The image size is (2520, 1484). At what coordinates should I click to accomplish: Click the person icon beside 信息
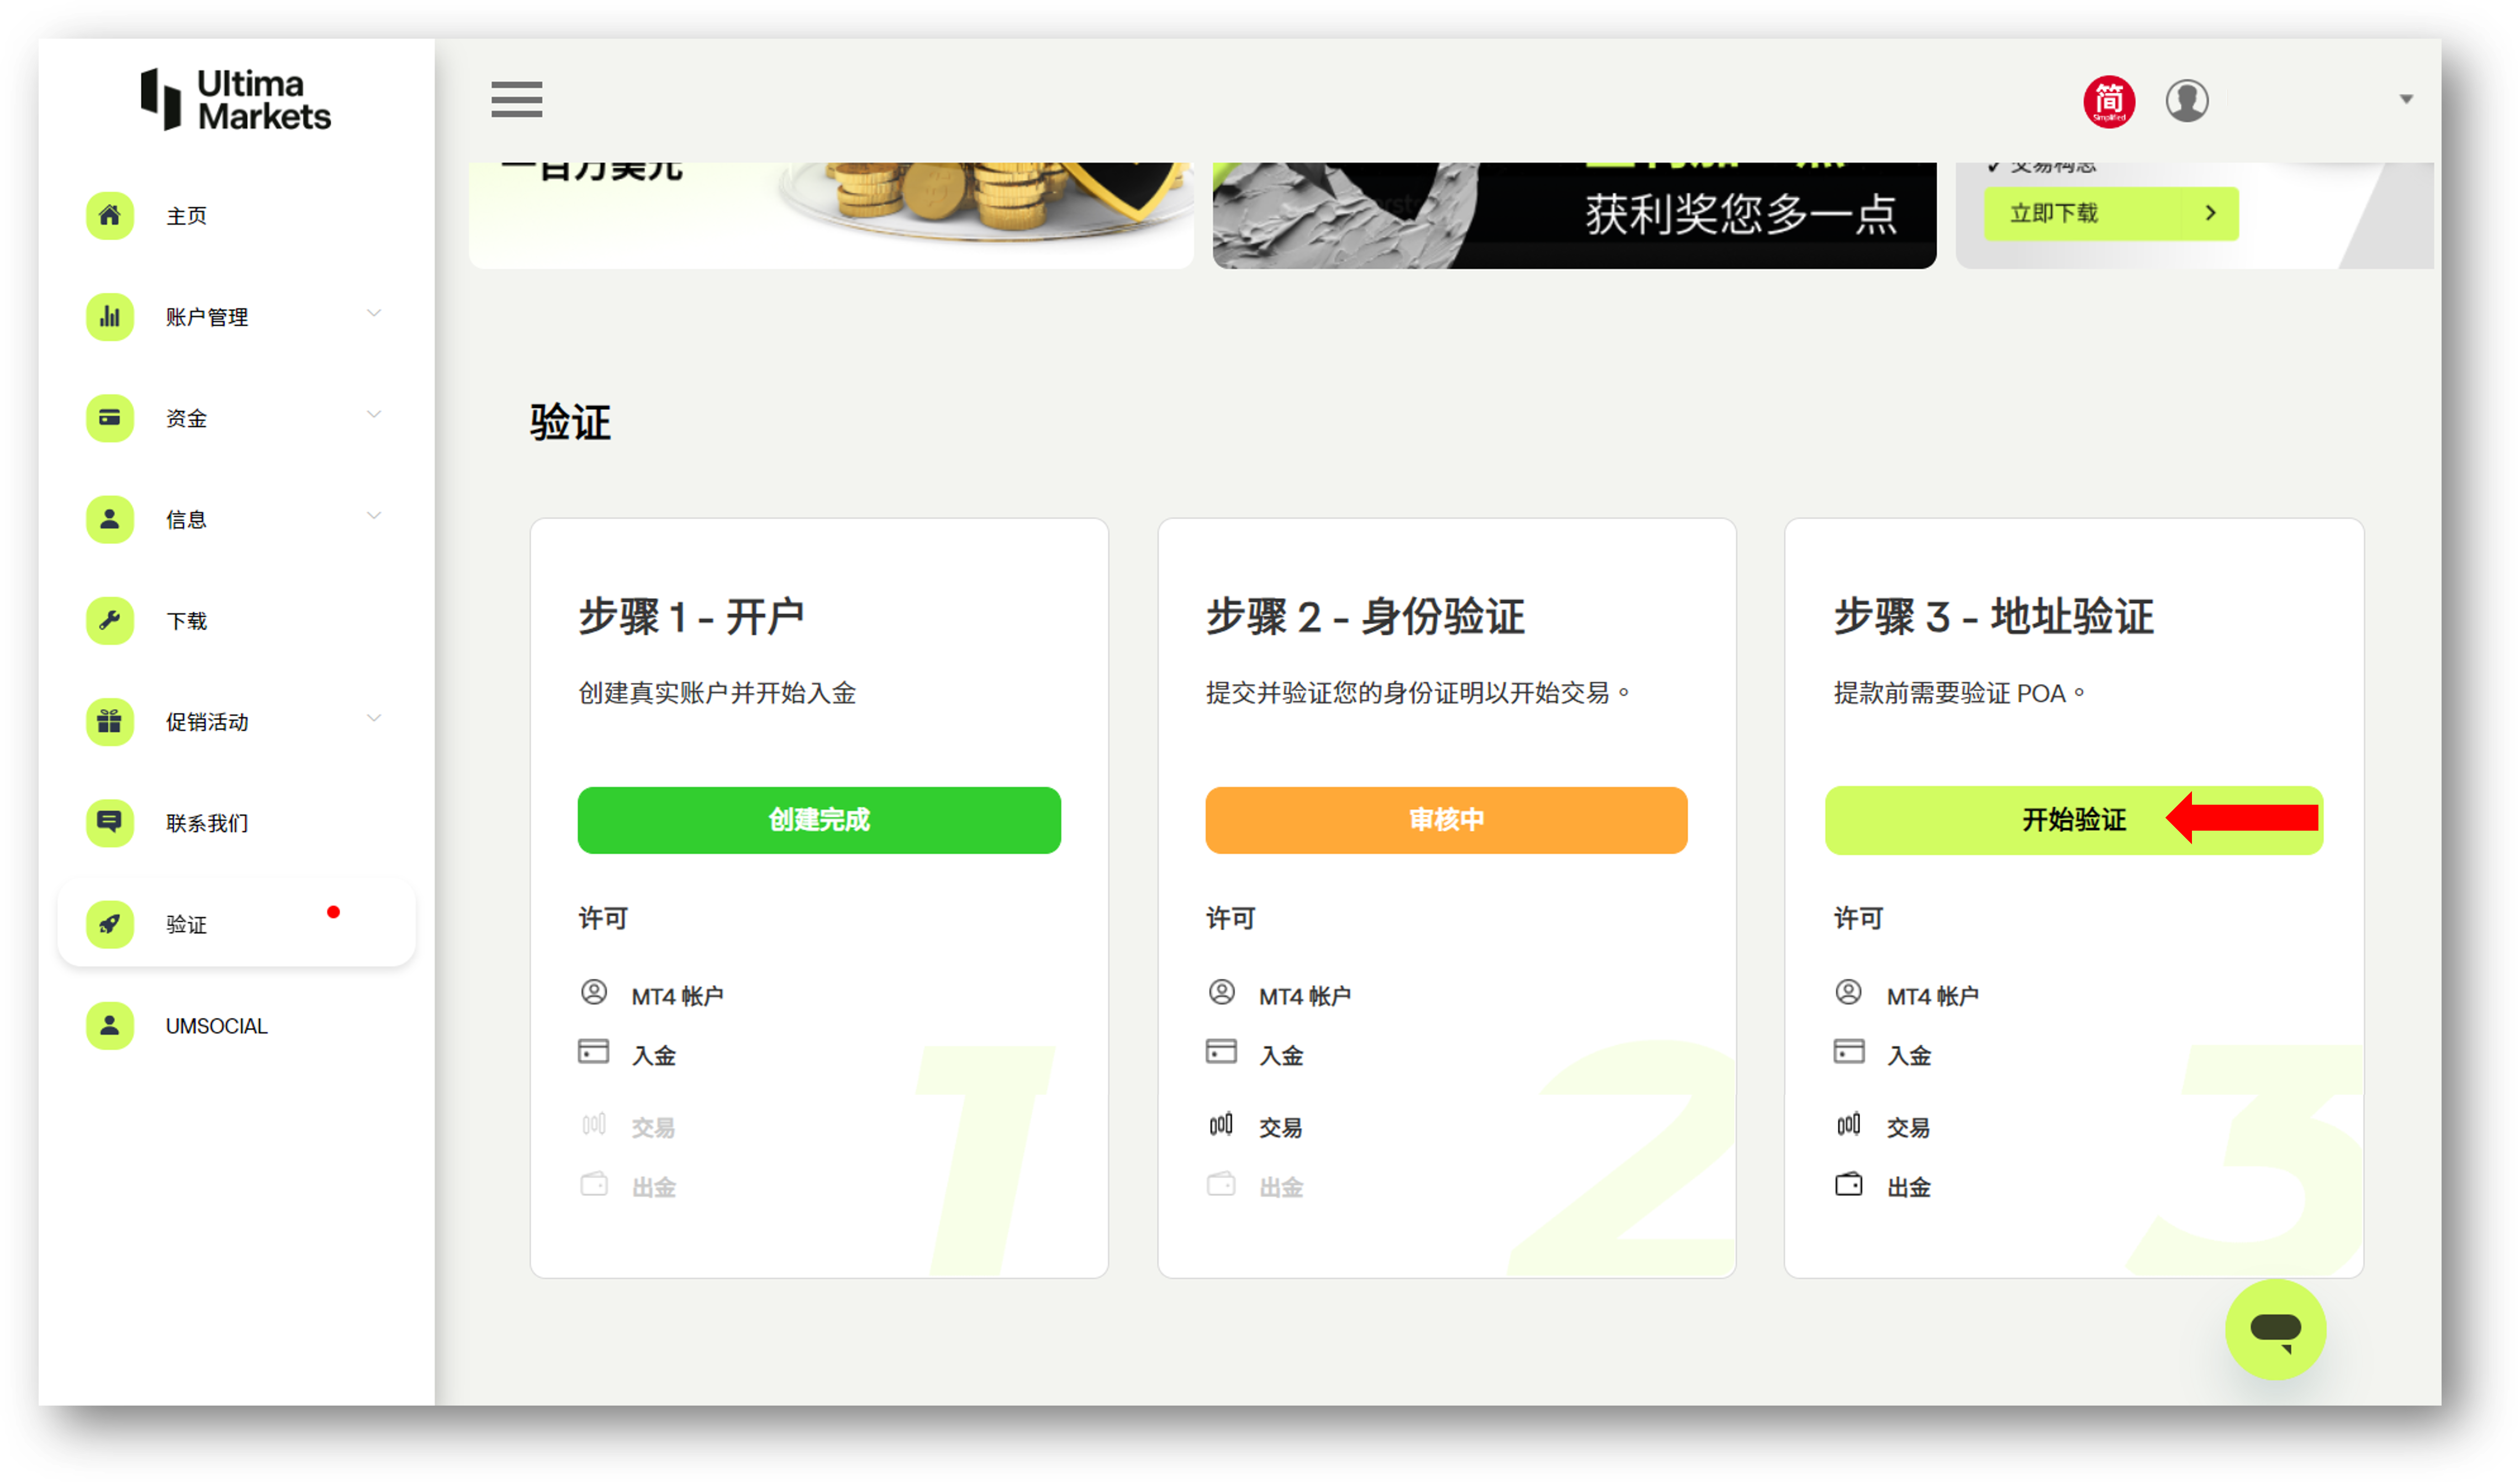pyautogui.click(x=110, y=519)
